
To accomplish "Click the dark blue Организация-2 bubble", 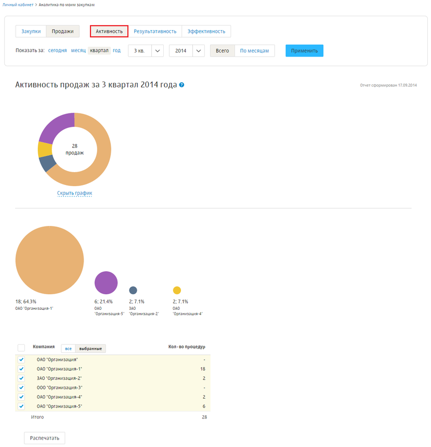I will point(133,290).
